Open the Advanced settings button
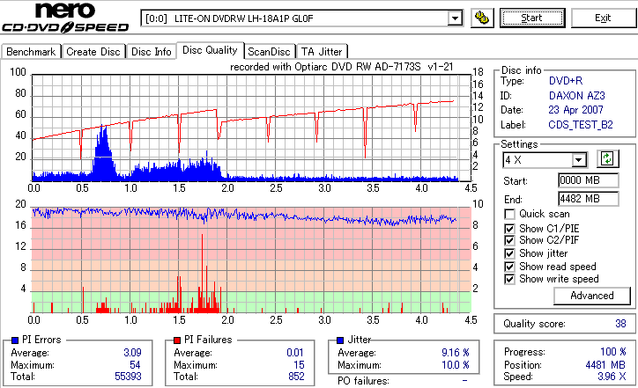The height and width of the screenshot is (388, 638). pos(592,296)
